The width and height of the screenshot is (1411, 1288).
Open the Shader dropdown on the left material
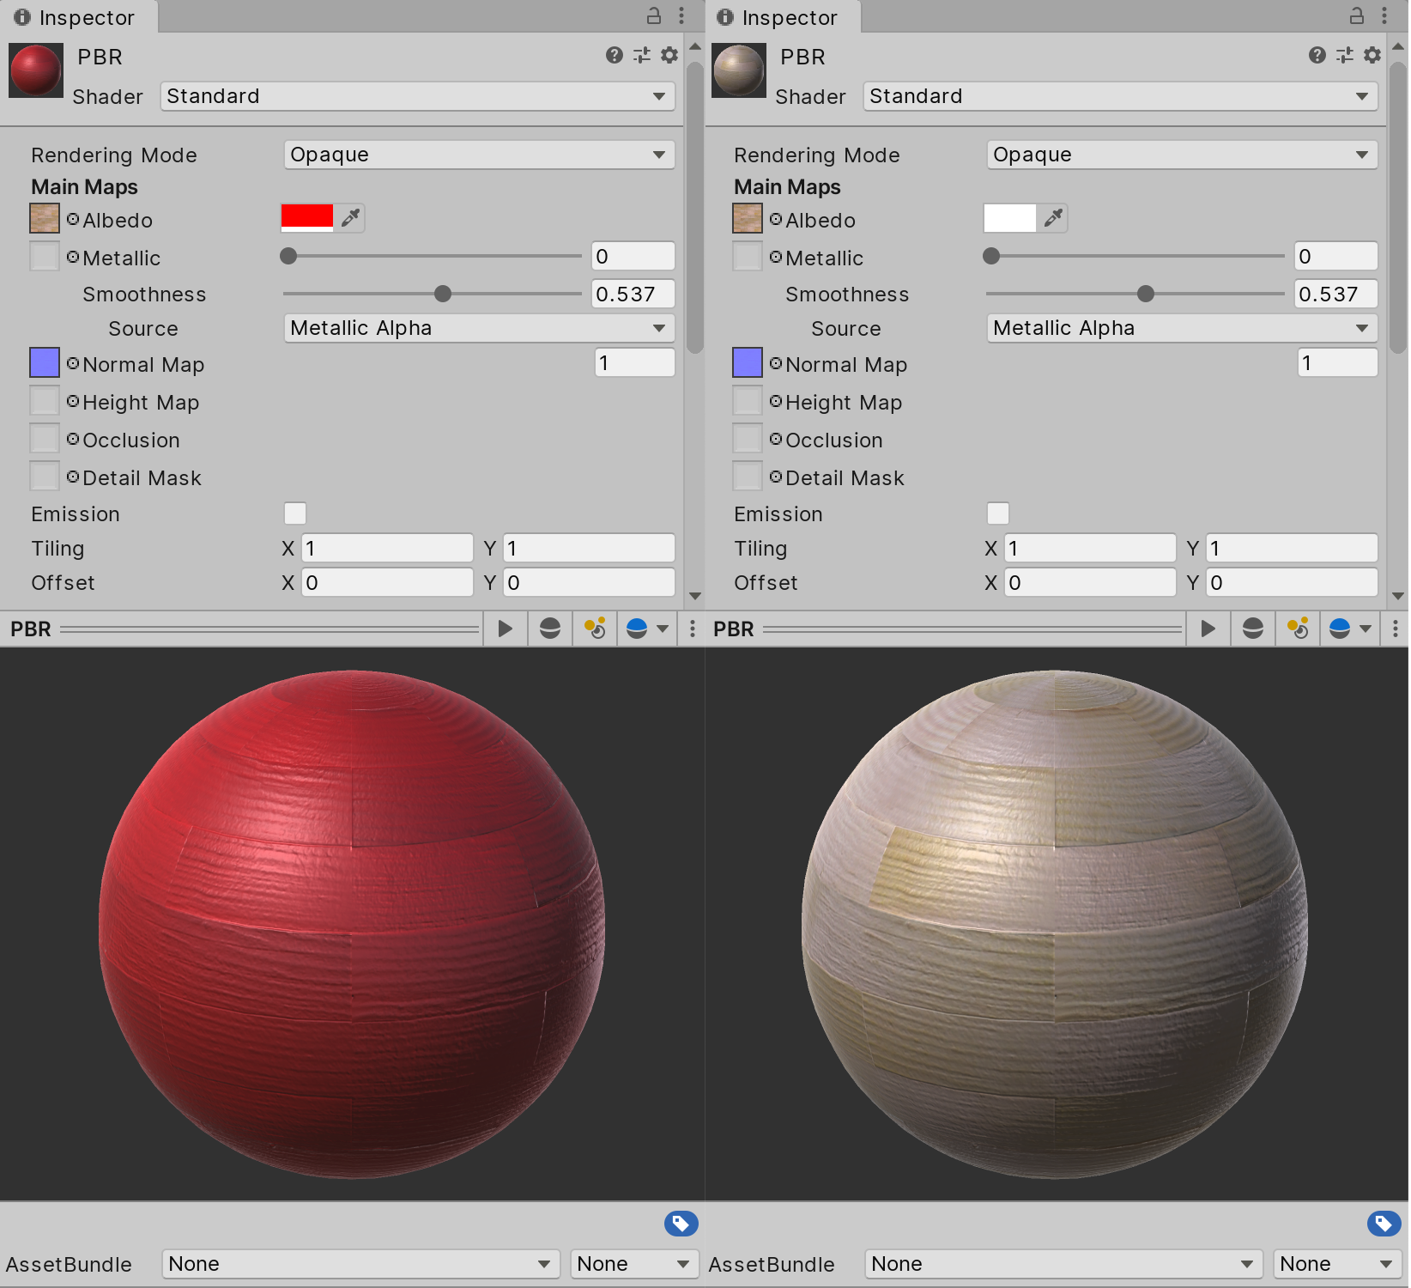pyautogui.click(x=417, y=96)
